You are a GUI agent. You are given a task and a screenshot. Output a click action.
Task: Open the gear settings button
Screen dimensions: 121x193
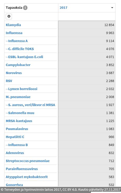pyautogui.click(x=9, y=16)
